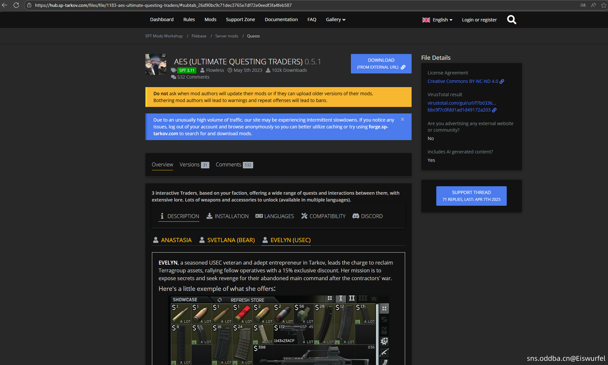Open the Comments 532 tab
This screenshot has height=365, width=608.
pos(234,165)
